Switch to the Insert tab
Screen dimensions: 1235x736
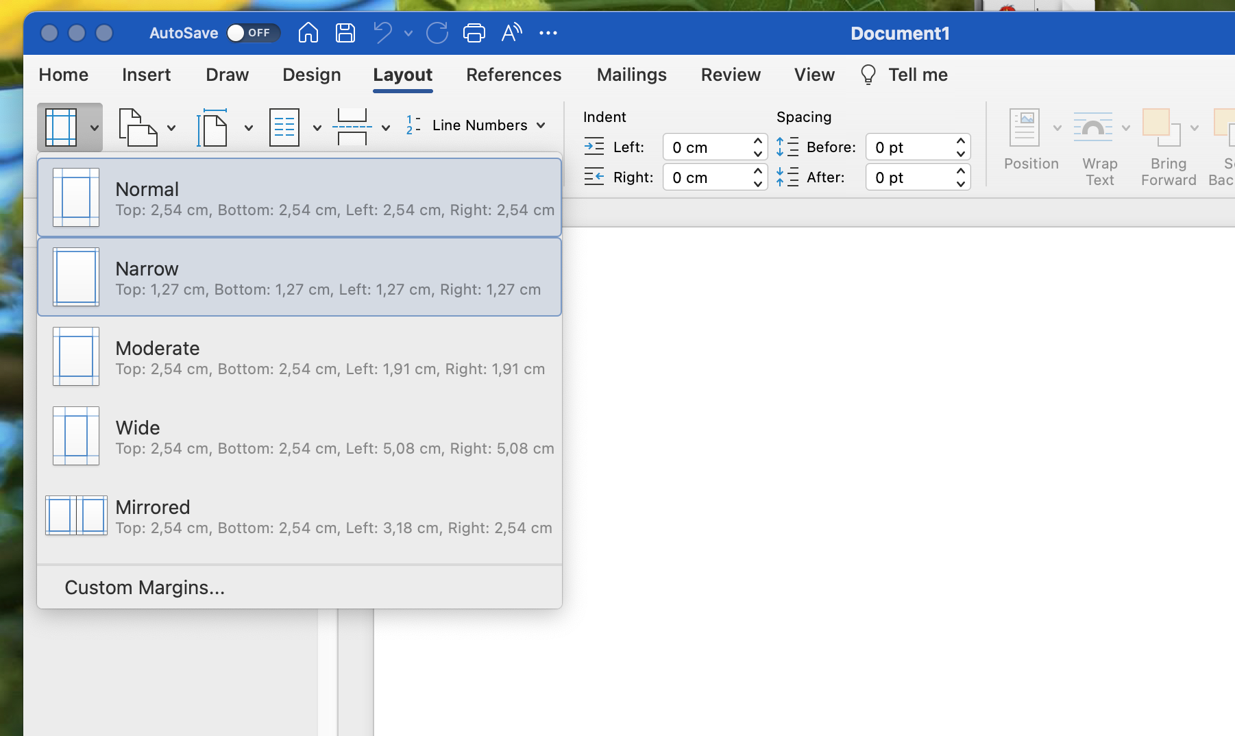point(146,75)
